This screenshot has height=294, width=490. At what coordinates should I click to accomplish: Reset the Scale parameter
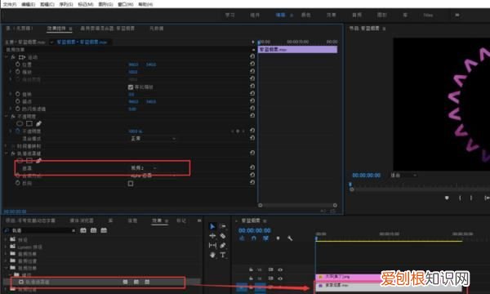252,72
